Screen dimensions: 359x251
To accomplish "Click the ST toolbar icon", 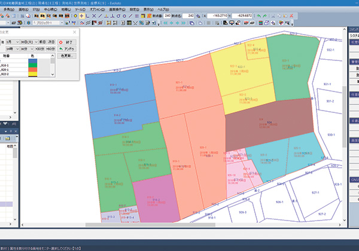I will click(48, 16).
